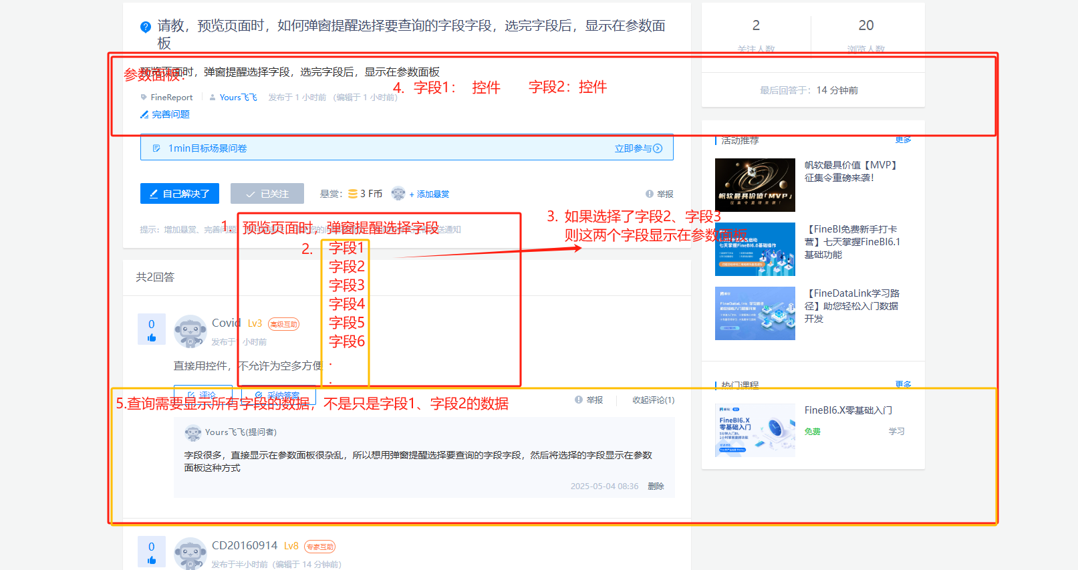Click the 免费 label on the course
Image resolution: width=1078 pixels, height=570 pixels.
tap(813, 432)
